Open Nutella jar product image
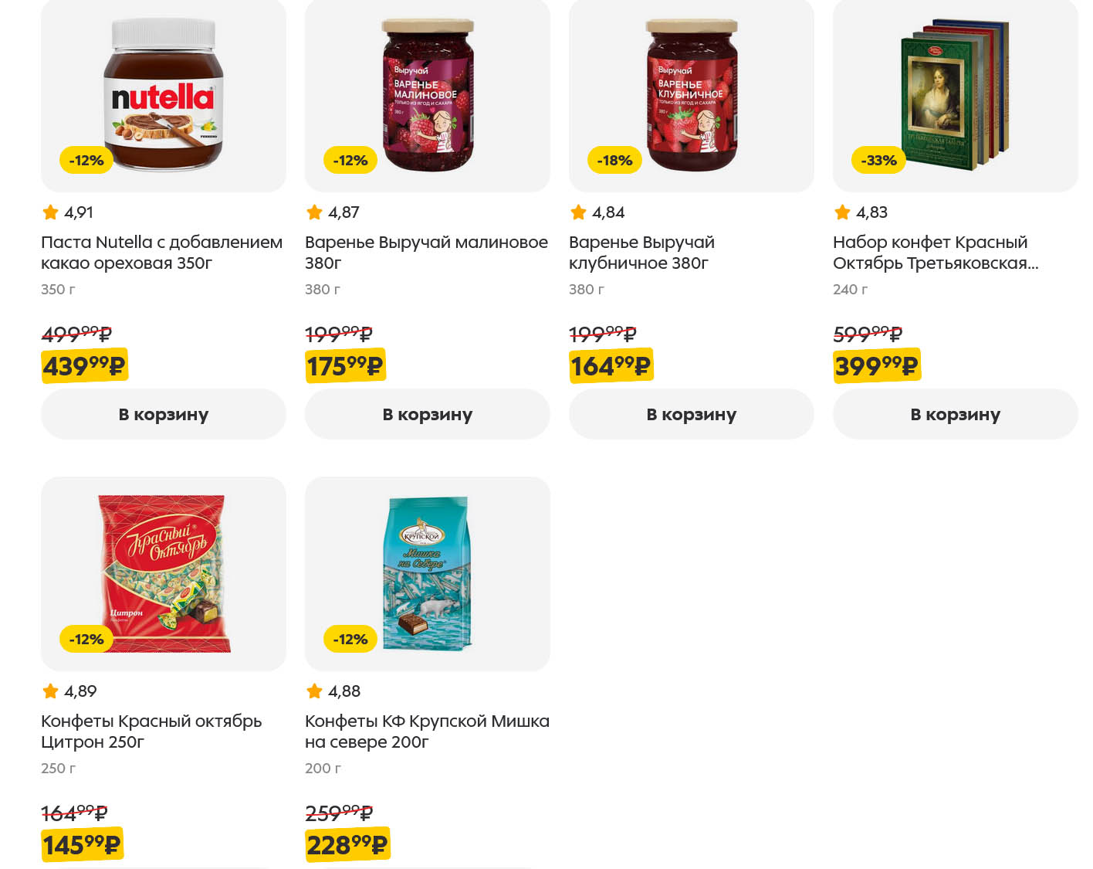 [x=163, y=93]
